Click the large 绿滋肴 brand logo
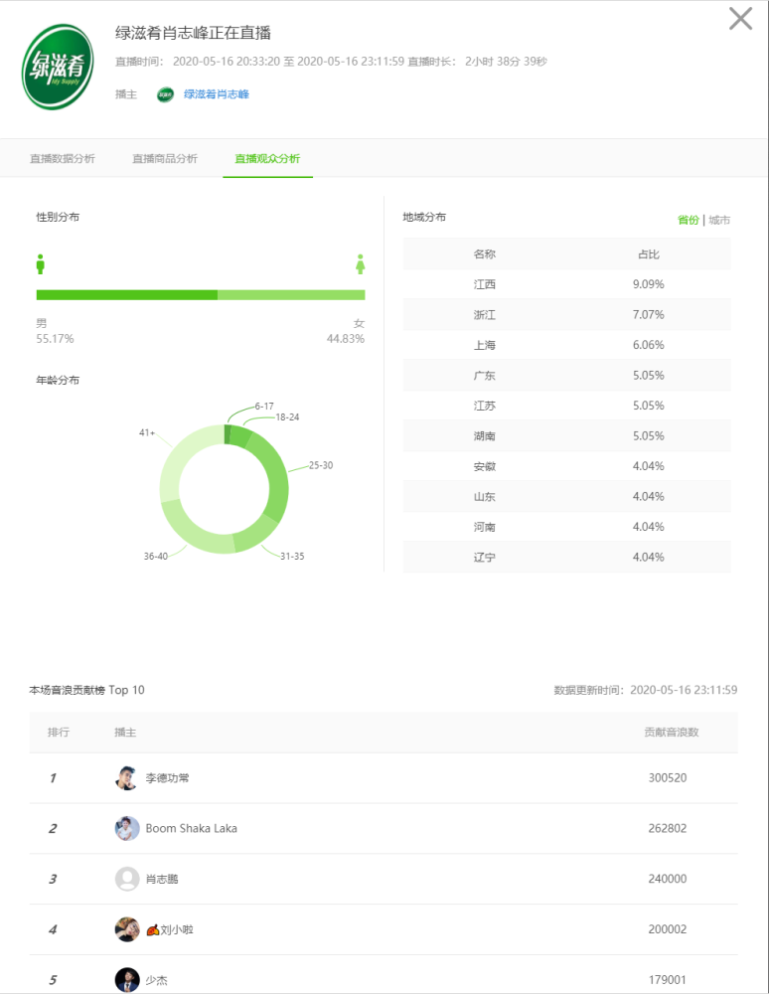The height and width of the screenshot is (994, 769). click(58, 67)
